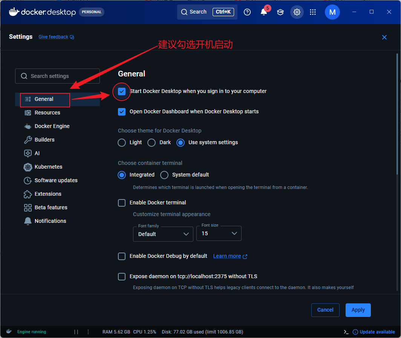Click the Extensions puzzle icon
The width and height of the screenshot is (401, 338).
coord(28,194)
